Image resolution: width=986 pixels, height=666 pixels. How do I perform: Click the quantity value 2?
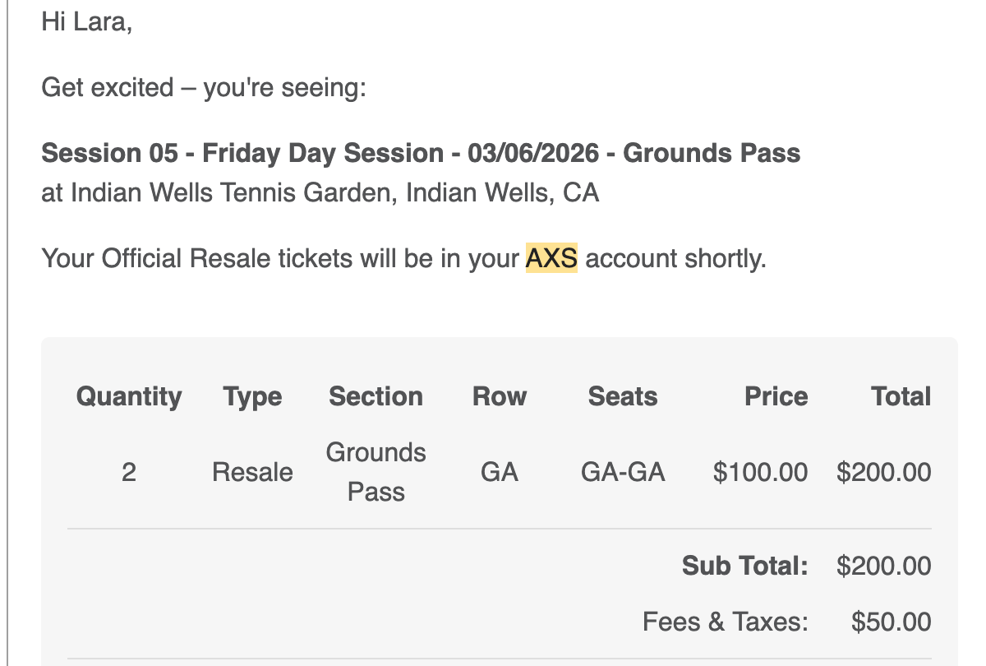tap(129, 473)
